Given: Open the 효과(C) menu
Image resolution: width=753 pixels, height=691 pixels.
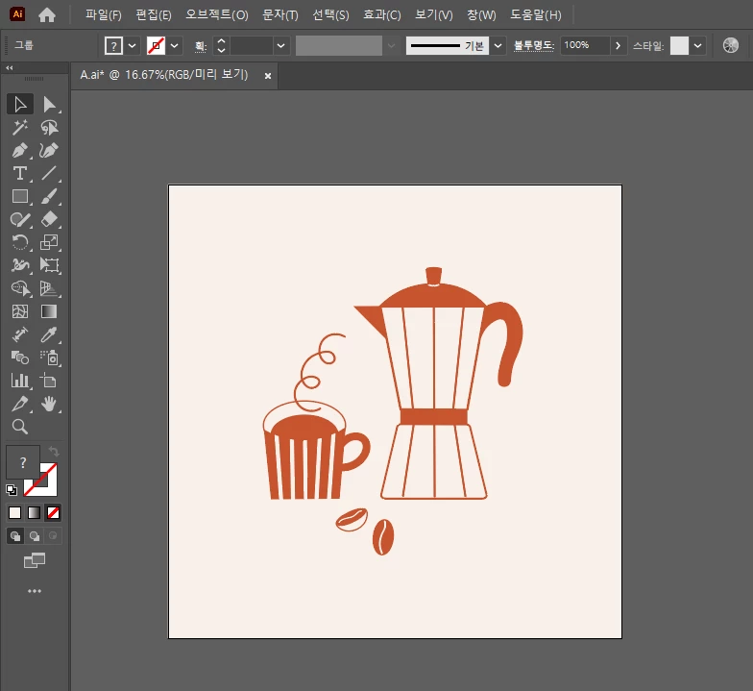Looking at the screenshot, I should (x=382, y=15).
